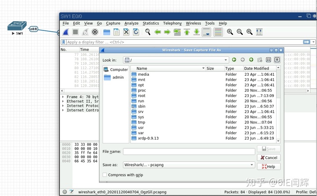Open capture options gear icon
The width and height of the screenshot is (317, 196).
click(x=95, y=32)
